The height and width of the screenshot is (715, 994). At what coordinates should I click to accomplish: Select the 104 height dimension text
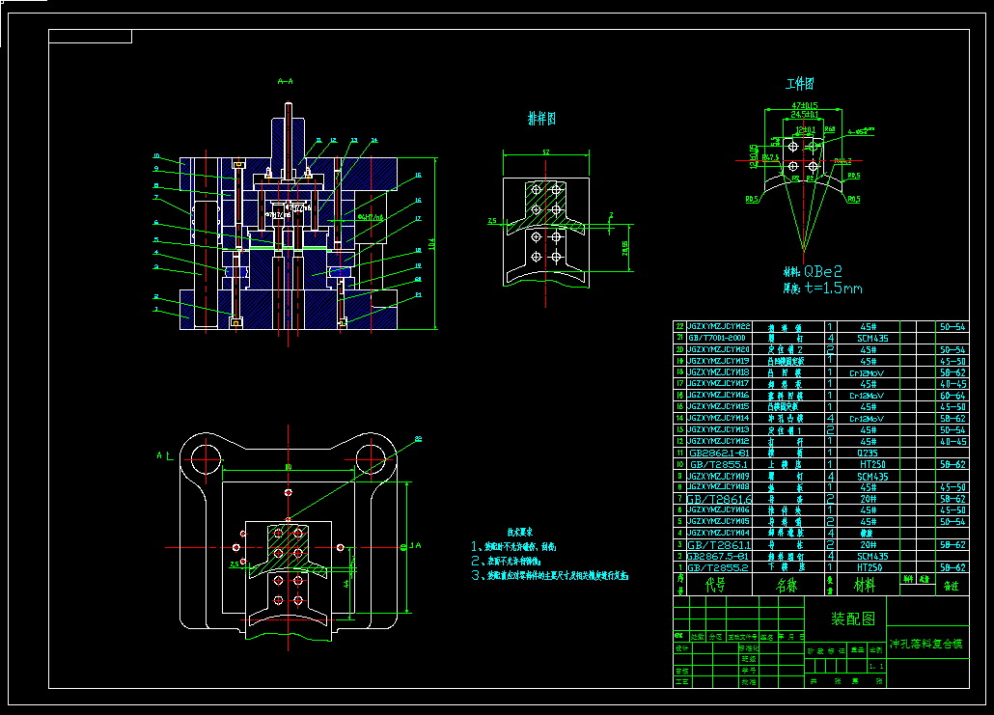[x=431, y=243]
